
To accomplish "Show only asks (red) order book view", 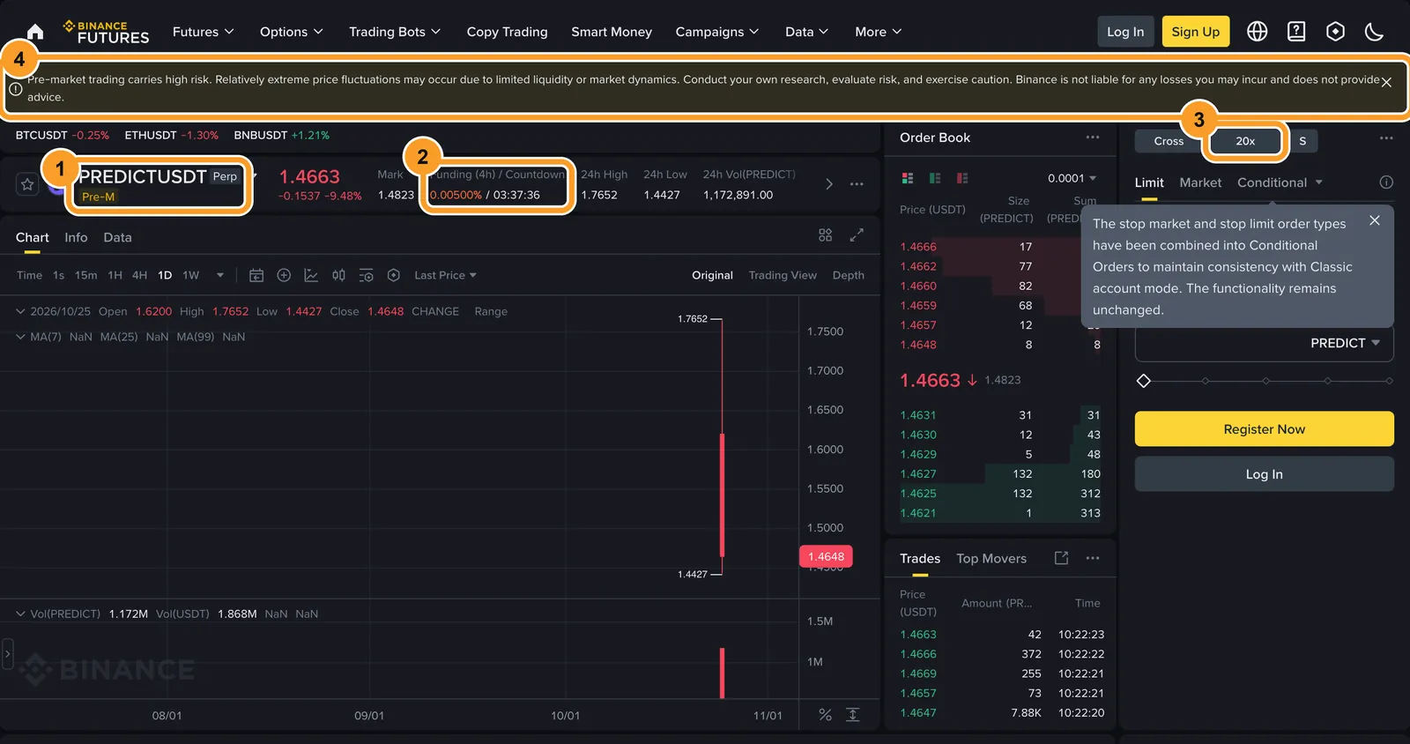I will 962,178.
